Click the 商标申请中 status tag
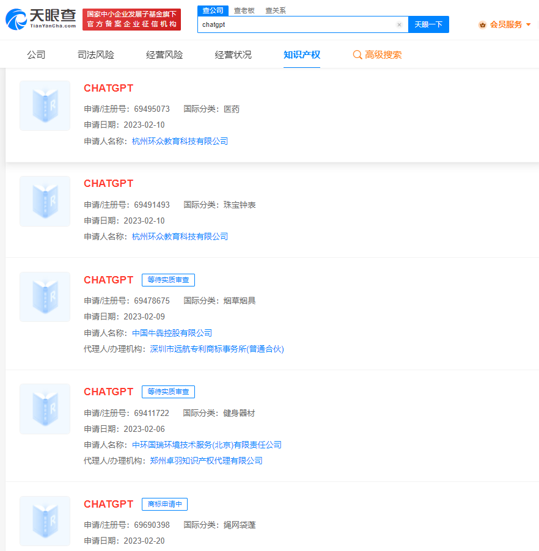Image resolution: width=539 pixels, height=551 pixels. tap(164, 504)
